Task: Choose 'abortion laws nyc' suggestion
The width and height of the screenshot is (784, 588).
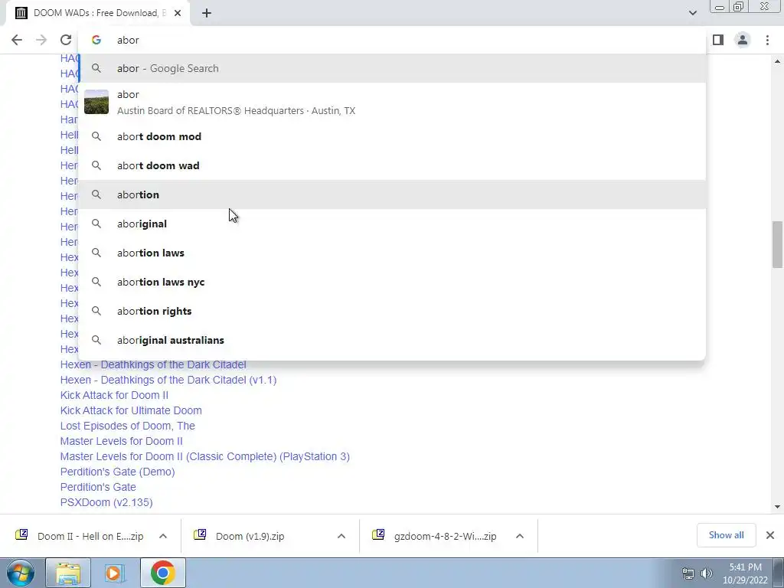Action: (392, 282)
